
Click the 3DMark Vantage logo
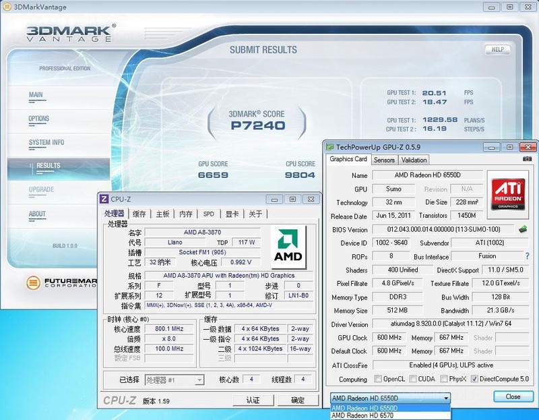(x=71, y=33)
